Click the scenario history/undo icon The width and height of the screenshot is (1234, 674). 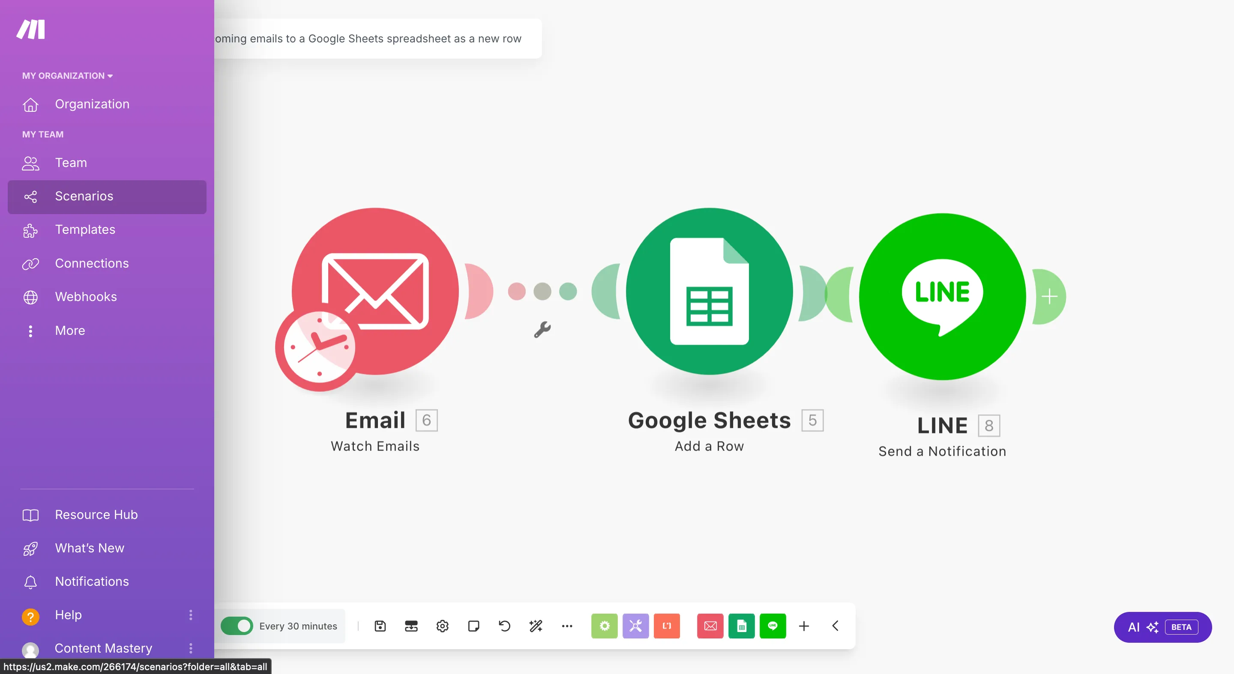click(x=504, y=626)
